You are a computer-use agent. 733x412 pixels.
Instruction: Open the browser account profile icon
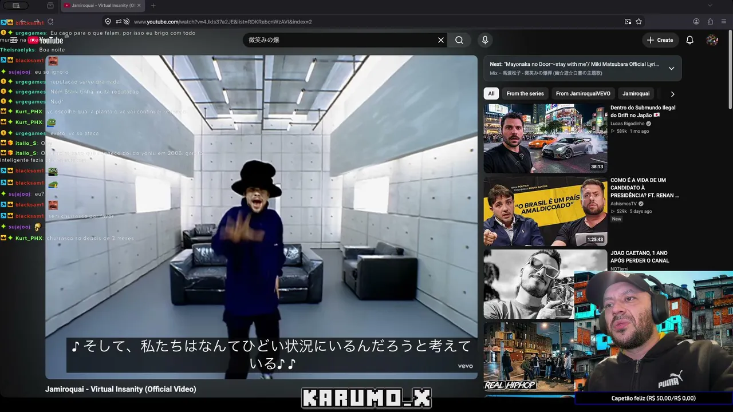point(696,22)
